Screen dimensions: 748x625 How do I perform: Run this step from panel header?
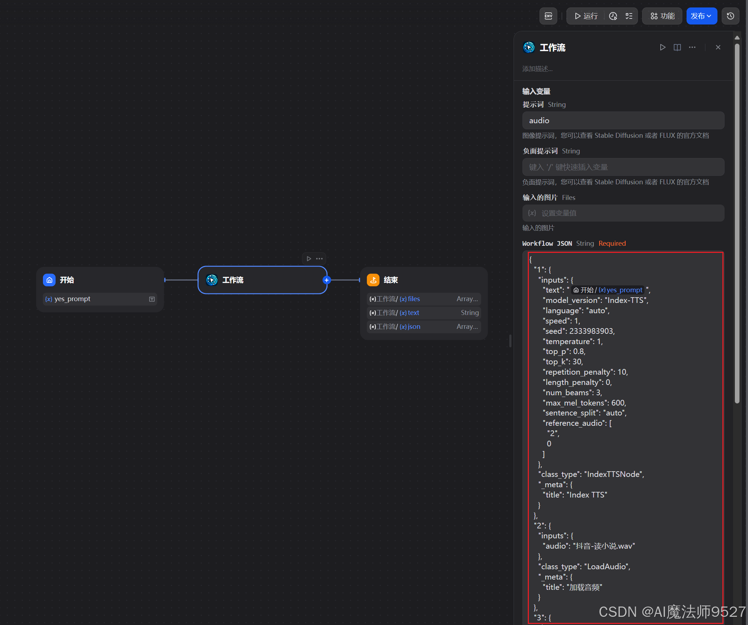662,47
